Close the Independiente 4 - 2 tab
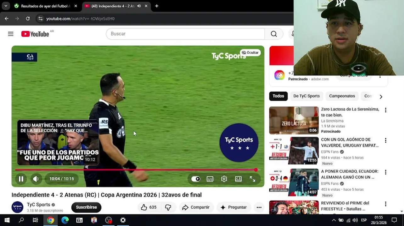 (x=146, y=6)
